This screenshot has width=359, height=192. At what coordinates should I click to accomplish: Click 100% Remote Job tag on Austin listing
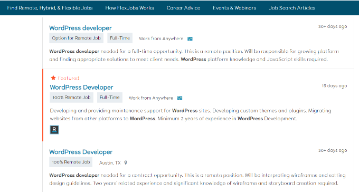point(71,162)
